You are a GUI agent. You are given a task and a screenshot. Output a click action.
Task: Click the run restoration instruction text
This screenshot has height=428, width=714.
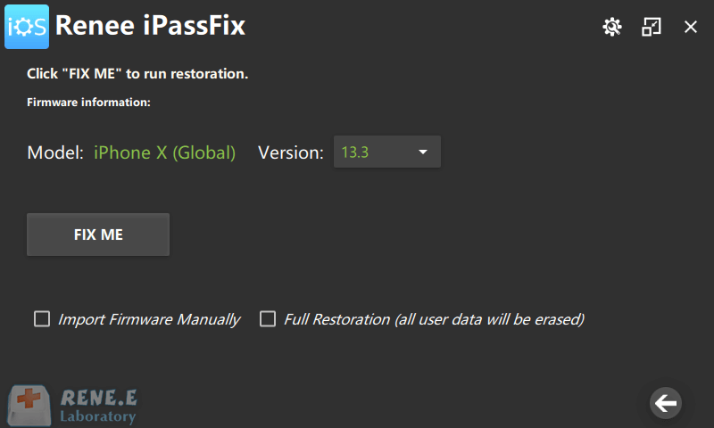coord(137,73)
